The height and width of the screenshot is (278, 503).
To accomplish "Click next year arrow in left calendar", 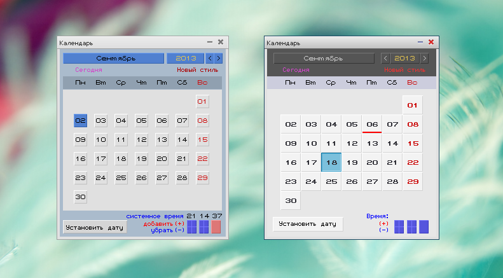I will pos(219,59).
